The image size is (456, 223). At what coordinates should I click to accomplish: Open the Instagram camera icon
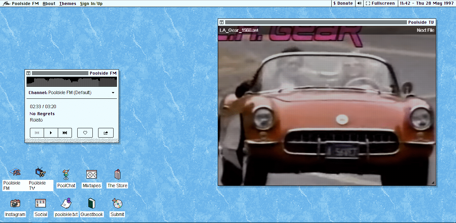pos(15,203)
